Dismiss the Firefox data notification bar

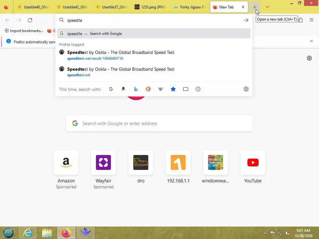tap(311, 41)
